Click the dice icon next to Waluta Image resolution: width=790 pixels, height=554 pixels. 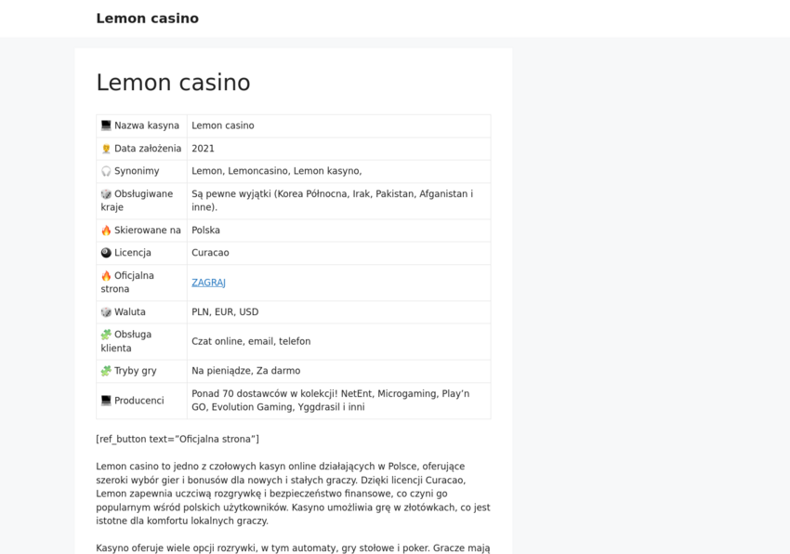pos(106,312)
